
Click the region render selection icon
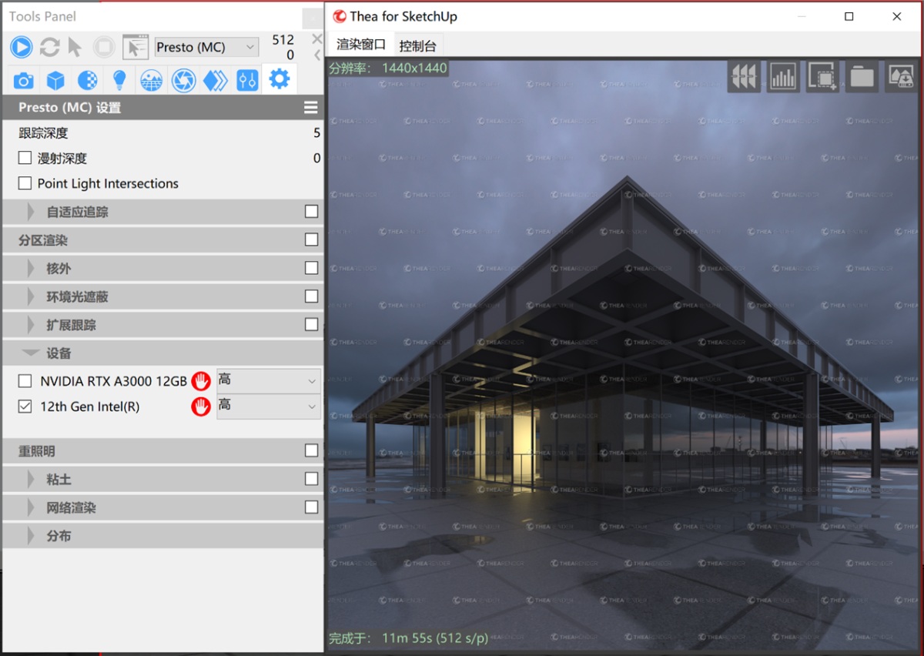(x=822, y=76)
